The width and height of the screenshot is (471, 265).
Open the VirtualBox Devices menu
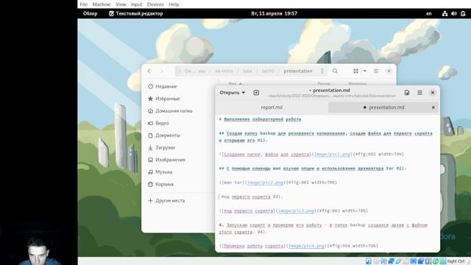pyautogui.click(x=155, y=4)
